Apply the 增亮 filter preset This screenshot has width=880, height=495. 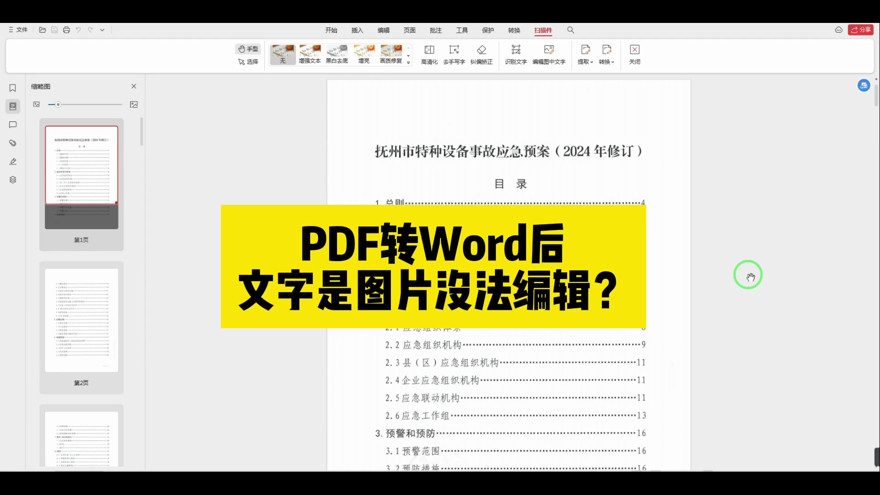[364, 55]
